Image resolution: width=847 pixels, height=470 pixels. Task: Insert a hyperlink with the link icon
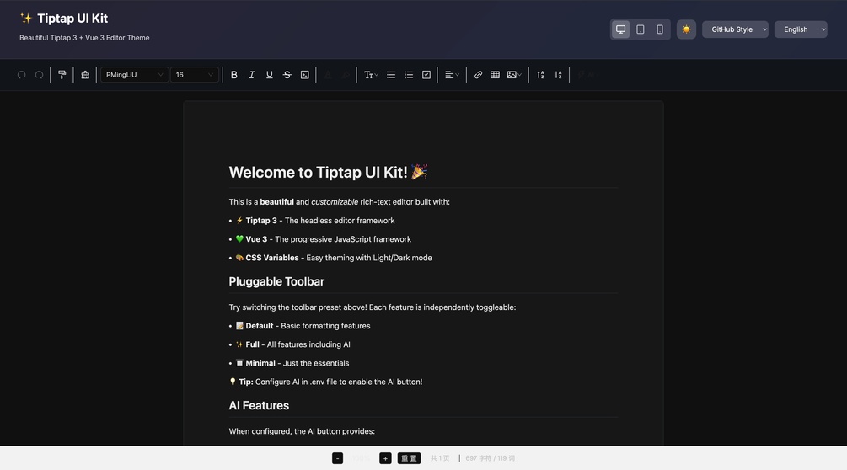(x=478, y=75)
